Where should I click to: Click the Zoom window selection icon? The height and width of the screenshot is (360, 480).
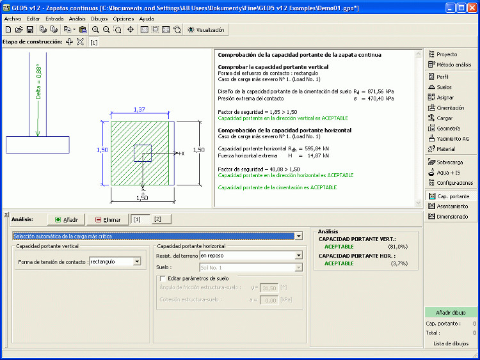[117, 29]
